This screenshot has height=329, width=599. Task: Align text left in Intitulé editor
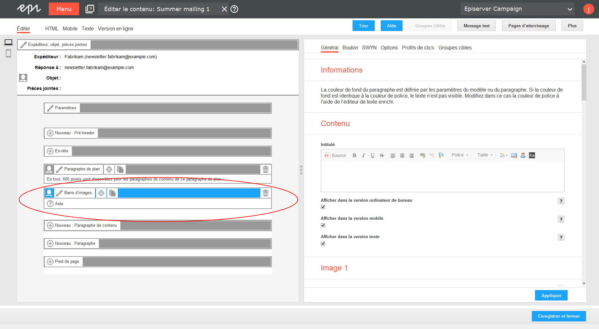393,155
